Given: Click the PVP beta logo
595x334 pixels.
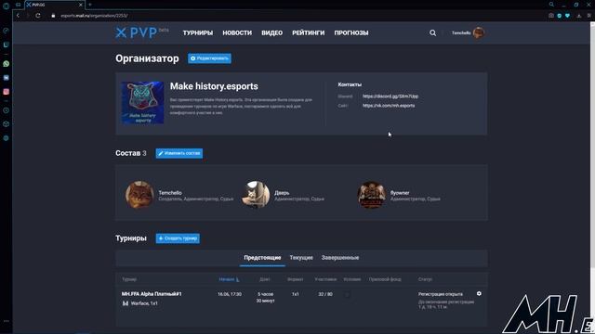Looking at the screenshot, I should (142, 32).
